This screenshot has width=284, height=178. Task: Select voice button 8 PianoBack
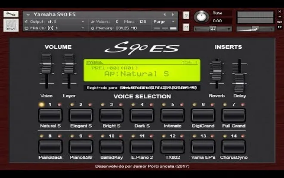pyautogui.click(x=50, y=147)
